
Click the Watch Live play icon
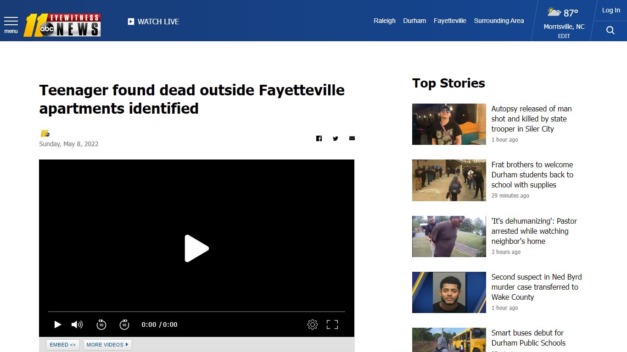131,22
